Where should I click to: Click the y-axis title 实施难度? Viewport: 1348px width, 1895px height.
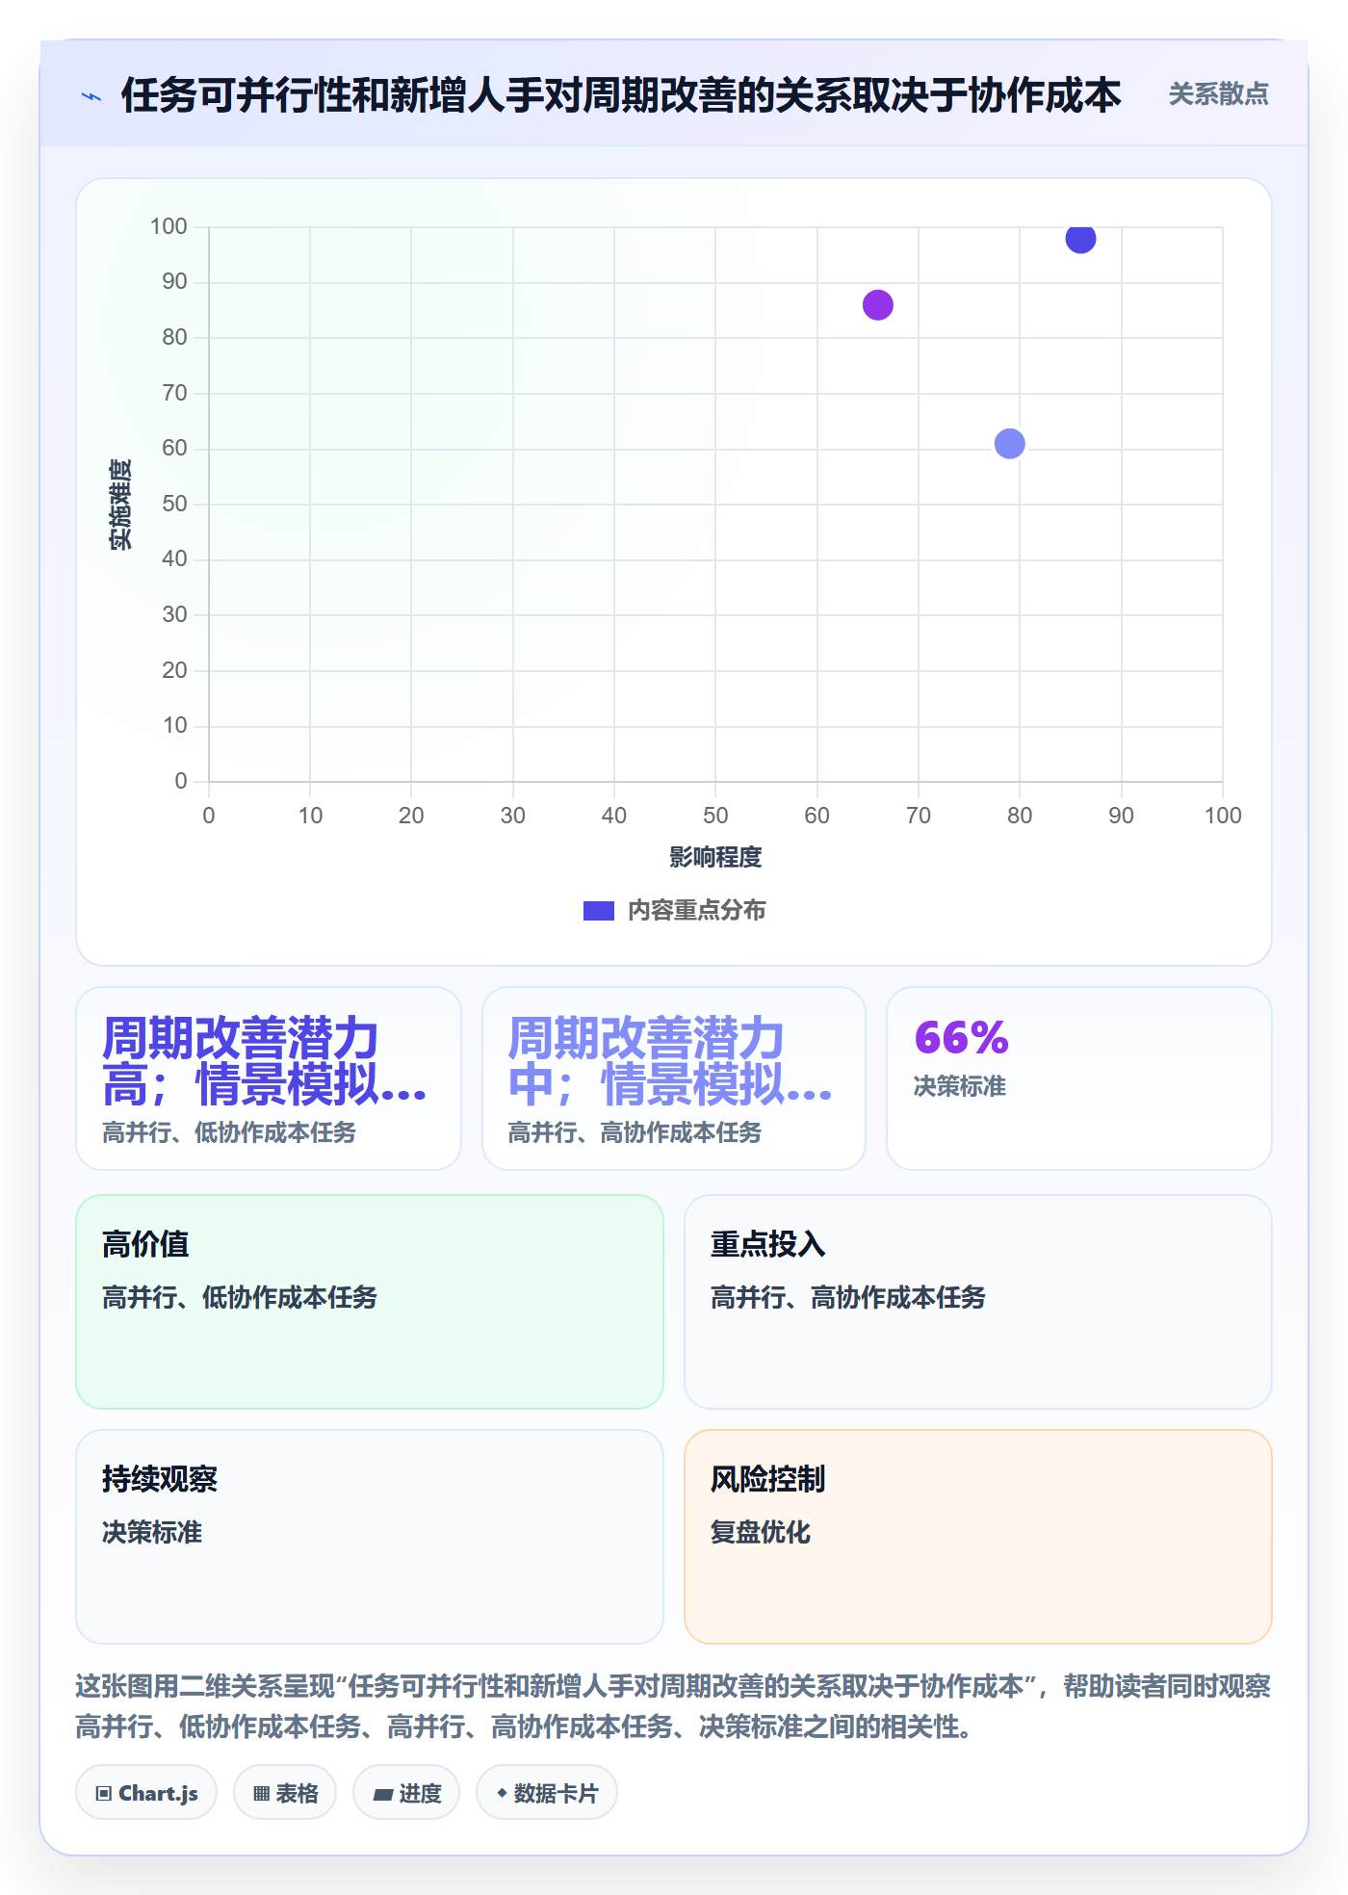tap(120, 505)
